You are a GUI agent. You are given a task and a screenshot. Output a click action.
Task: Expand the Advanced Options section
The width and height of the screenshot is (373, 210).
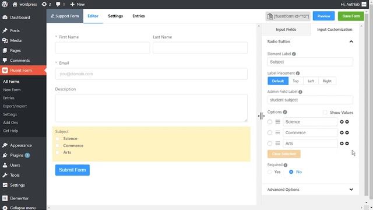(351, 190)
